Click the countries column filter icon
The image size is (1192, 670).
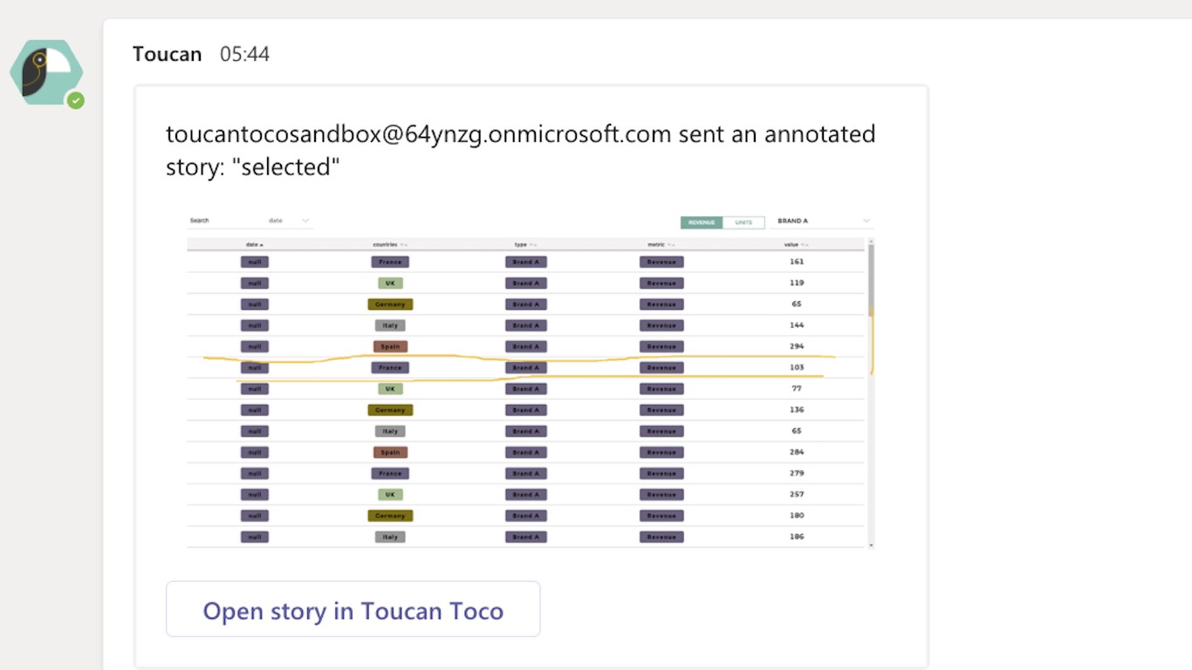point(404,245)
